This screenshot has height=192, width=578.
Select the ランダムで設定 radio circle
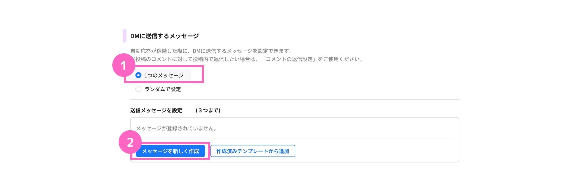pos(138,89)
